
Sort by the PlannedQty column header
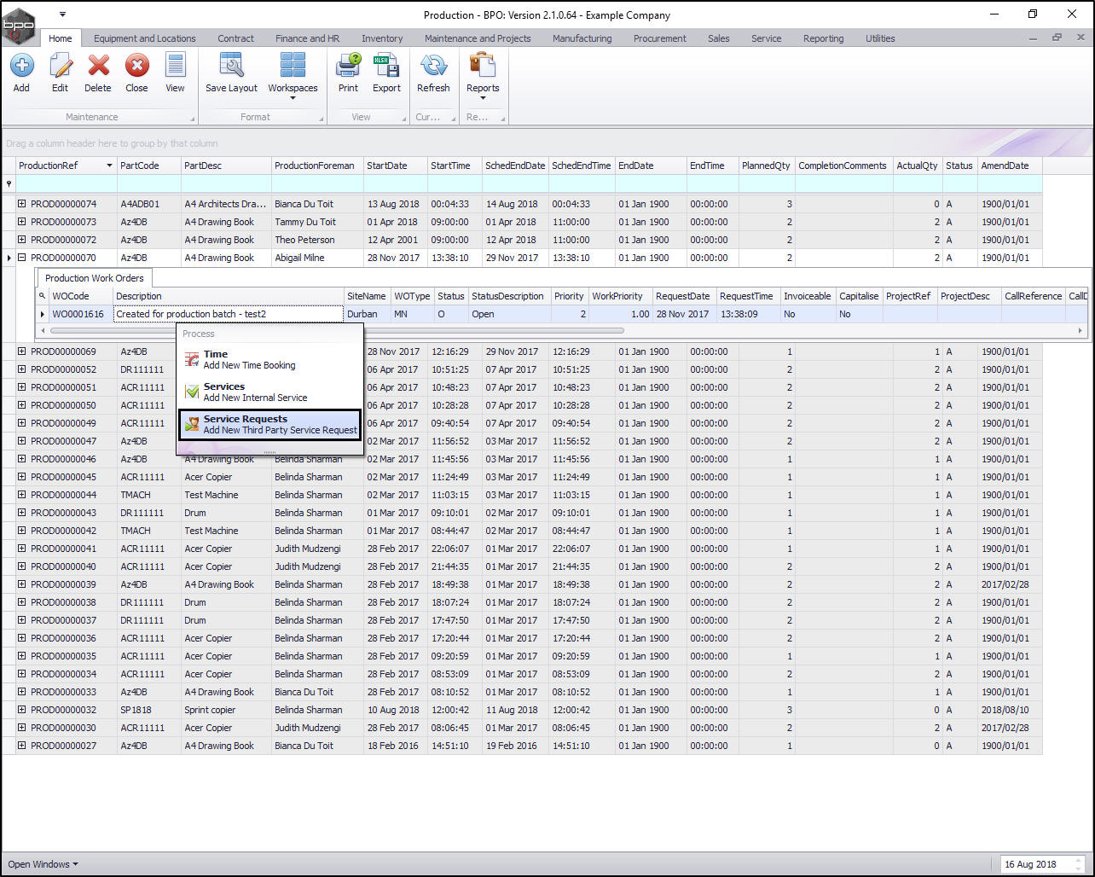pyautogui.click(x=765, y=166)
